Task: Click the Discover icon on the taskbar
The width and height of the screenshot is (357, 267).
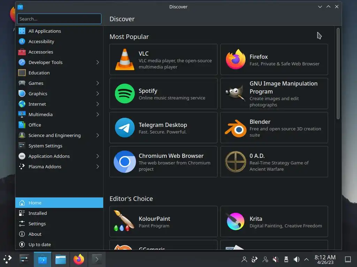Action: click(x=43, y=259)
